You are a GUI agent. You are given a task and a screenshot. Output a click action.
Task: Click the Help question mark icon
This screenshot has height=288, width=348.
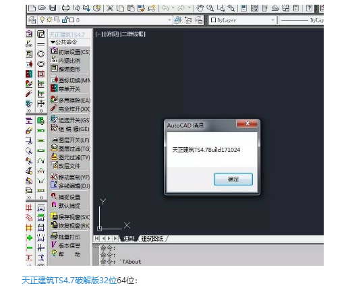309,8
